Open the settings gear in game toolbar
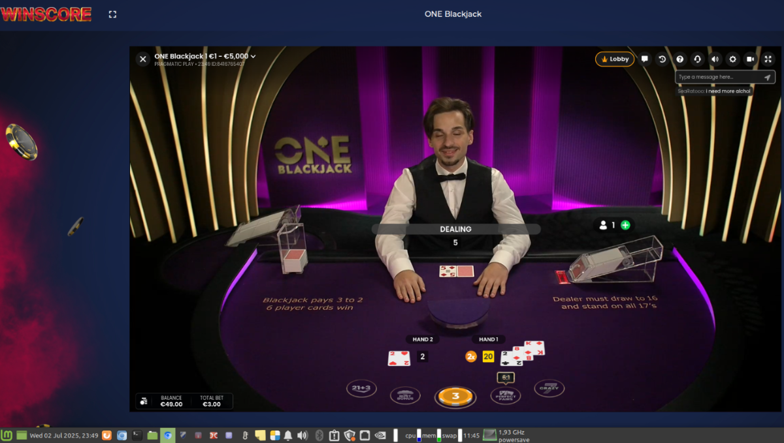 [733, 59]
